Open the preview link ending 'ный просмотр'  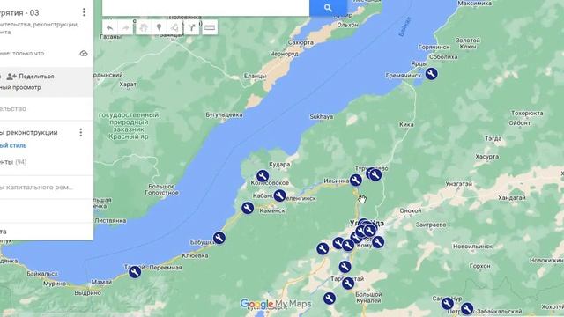coord(20,87)
